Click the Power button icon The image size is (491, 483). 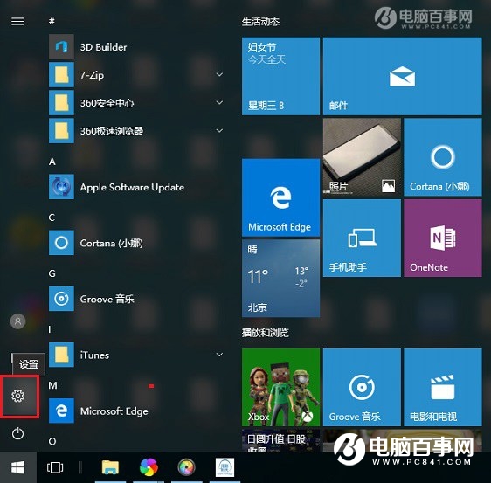pos(17,433)
